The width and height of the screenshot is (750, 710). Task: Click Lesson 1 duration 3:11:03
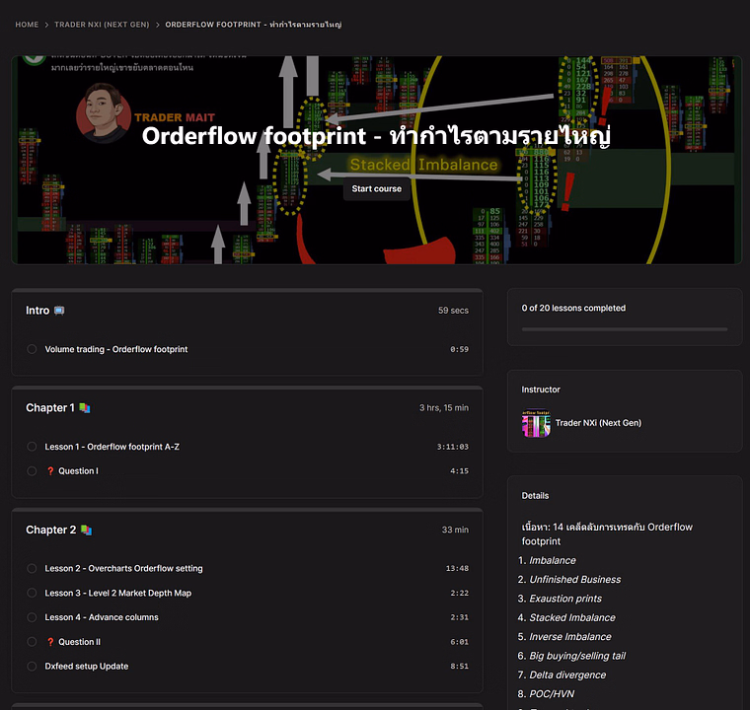[x=453, y=447]
